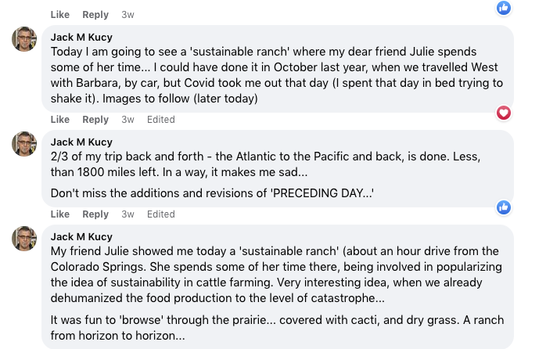Image resolution: width=546 pixels, height=349 pixels.
Task: Open the 3w timestamp under 'Images to follow' comment
Action: (128, 120)
